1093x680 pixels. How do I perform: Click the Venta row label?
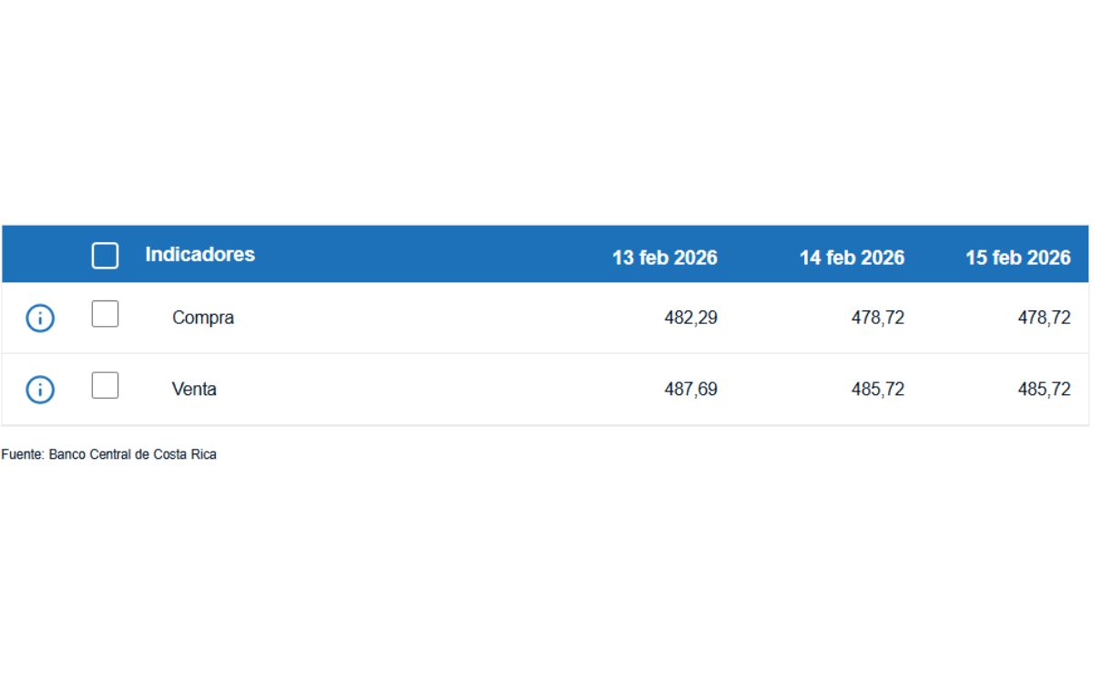click(x=194, y=389)
